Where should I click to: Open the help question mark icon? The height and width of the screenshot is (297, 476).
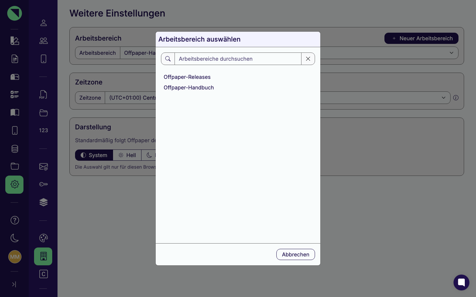click(15, 220)
